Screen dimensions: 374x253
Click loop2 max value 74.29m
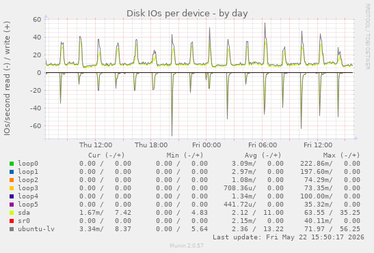(318, 180)
